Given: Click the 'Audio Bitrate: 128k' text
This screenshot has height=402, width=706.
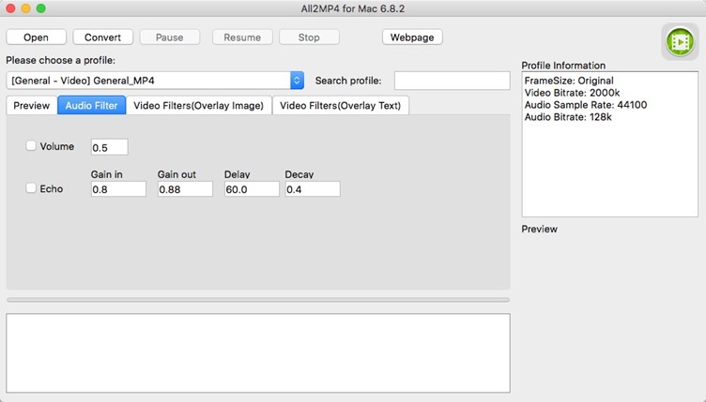Looking at the screenshot, I should (568, 117).
